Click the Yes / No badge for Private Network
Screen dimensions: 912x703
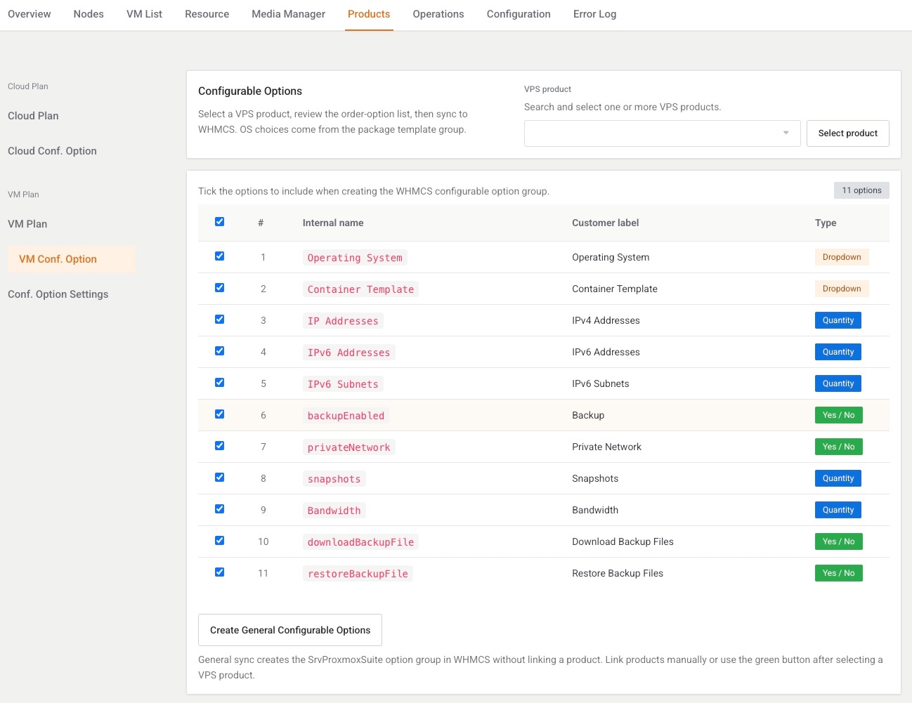click(x=838, y=447)
